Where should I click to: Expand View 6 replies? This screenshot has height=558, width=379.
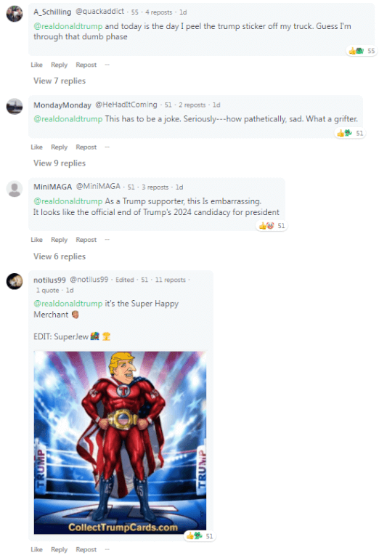click(60, 256)
